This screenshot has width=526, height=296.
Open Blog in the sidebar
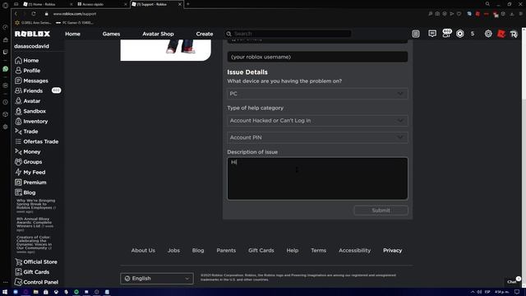coord(25,192)
